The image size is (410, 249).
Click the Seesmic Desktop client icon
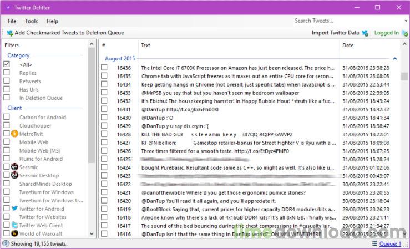coord(15,175)
